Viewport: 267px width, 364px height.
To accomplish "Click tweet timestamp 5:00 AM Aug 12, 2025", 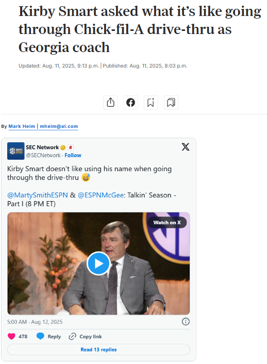I will [x=35, y=322].
